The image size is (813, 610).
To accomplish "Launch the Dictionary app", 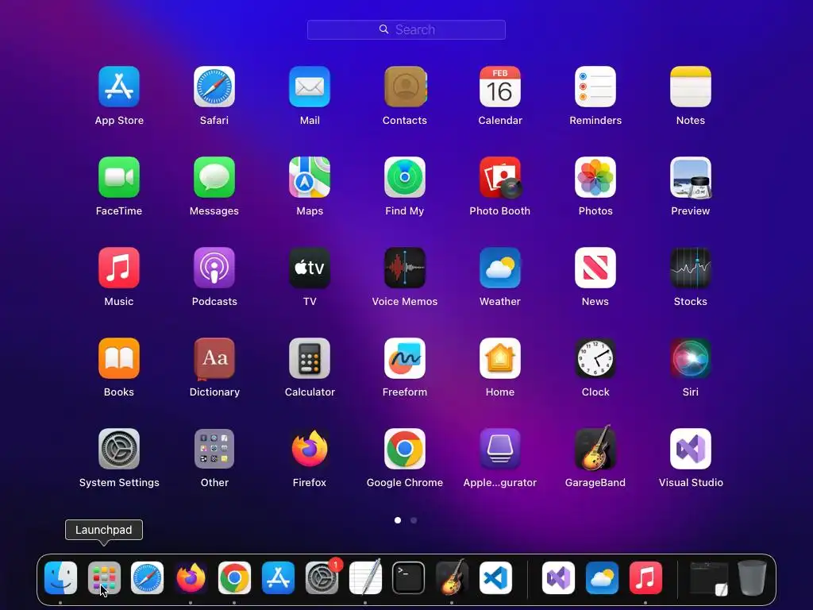I will click(214, 358).
